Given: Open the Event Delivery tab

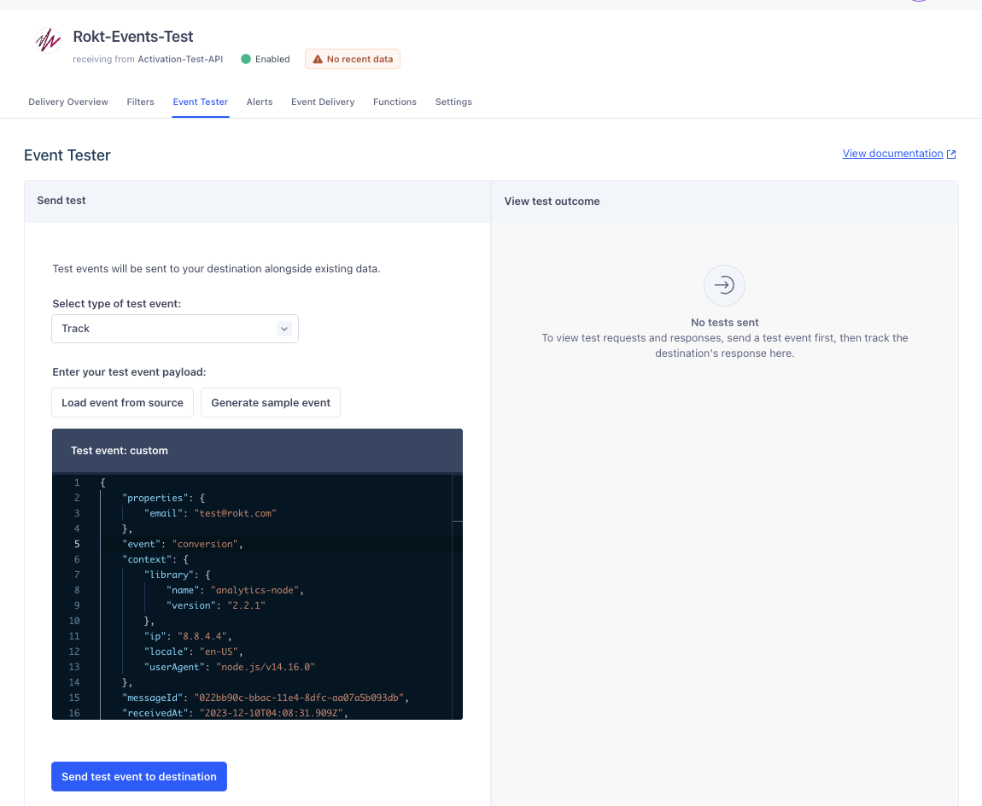Looking at the screenshot, I should (x=323, y=102).
